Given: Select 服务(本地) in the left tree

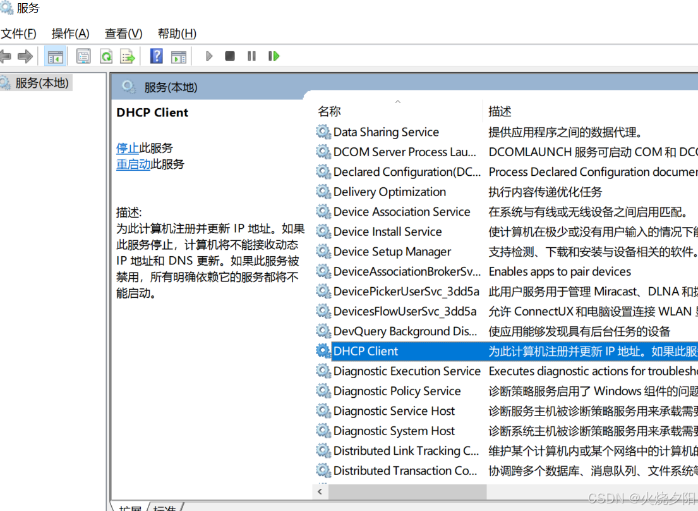Looking at the screenshot, I should click(42, 83).
